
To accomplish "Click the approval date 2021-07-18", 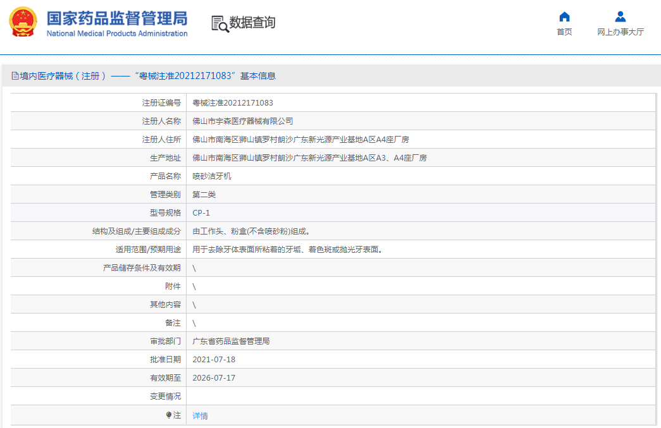I will [214, 360].
